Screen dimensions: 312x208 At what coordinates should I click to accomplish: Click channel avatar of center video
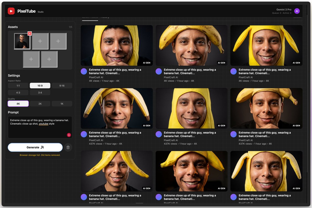pyautogui.click(x=158, y=134)
